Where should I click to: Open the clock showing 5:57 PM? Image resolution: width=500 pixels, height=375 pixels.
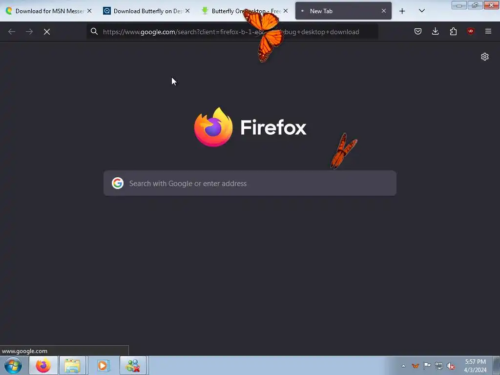475,366
